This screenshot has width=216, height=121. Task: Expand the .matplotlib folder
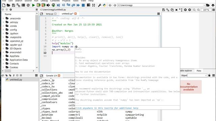(3, 37)
